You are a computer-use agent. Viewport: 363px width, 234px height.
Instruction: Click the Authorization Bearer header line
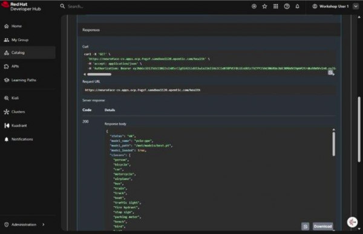pyautogui.click(x=212, y=68)
